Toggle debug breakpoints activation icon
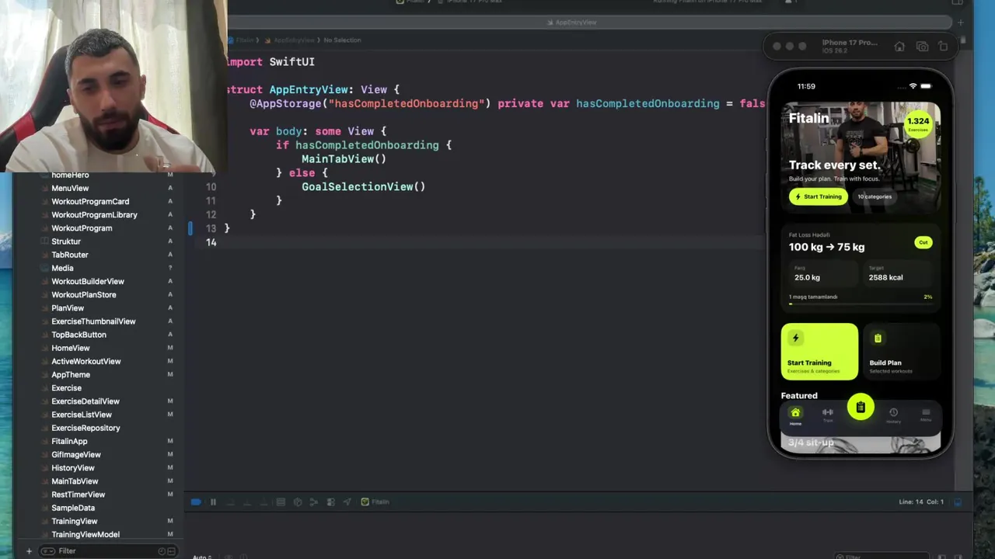Screen dimensions: 995x559 click(196, 502)
